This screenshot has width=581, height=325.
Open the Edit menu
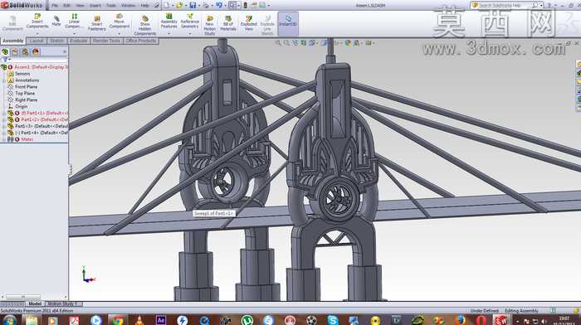click(x=66, y=5)
